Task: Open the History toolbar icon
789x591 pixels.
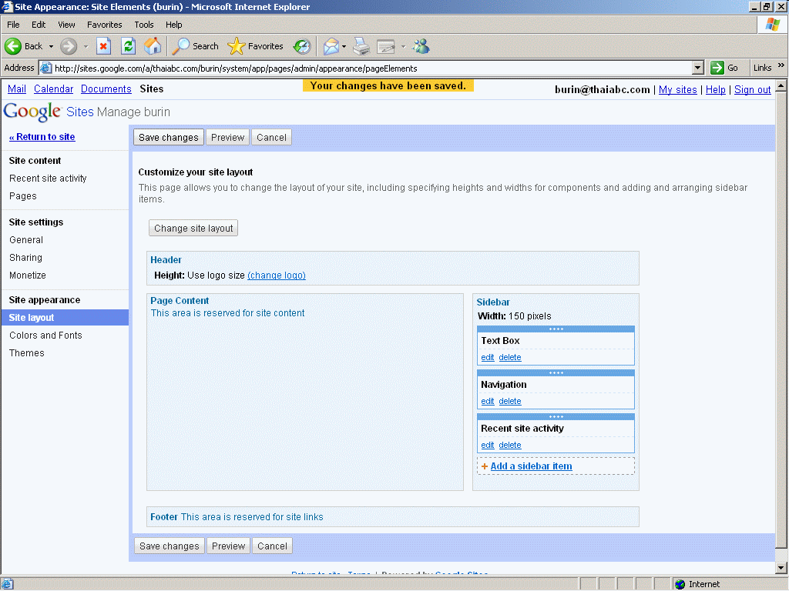Action: point(302,46)
